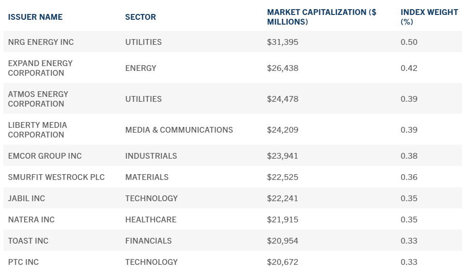Select the $20,672 market cap for PTC
462x274 pixels.
pos(283,262)
